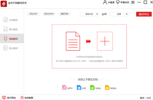Screen dimensions: 153x100
Task: Click the 版本：v1.0 version text
Action: pyautogui.click(x=145, y=98)
